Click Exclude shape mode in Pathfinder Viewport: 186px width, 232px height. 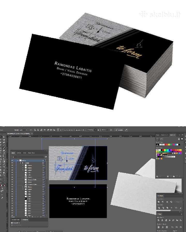[x=171, y=202]
